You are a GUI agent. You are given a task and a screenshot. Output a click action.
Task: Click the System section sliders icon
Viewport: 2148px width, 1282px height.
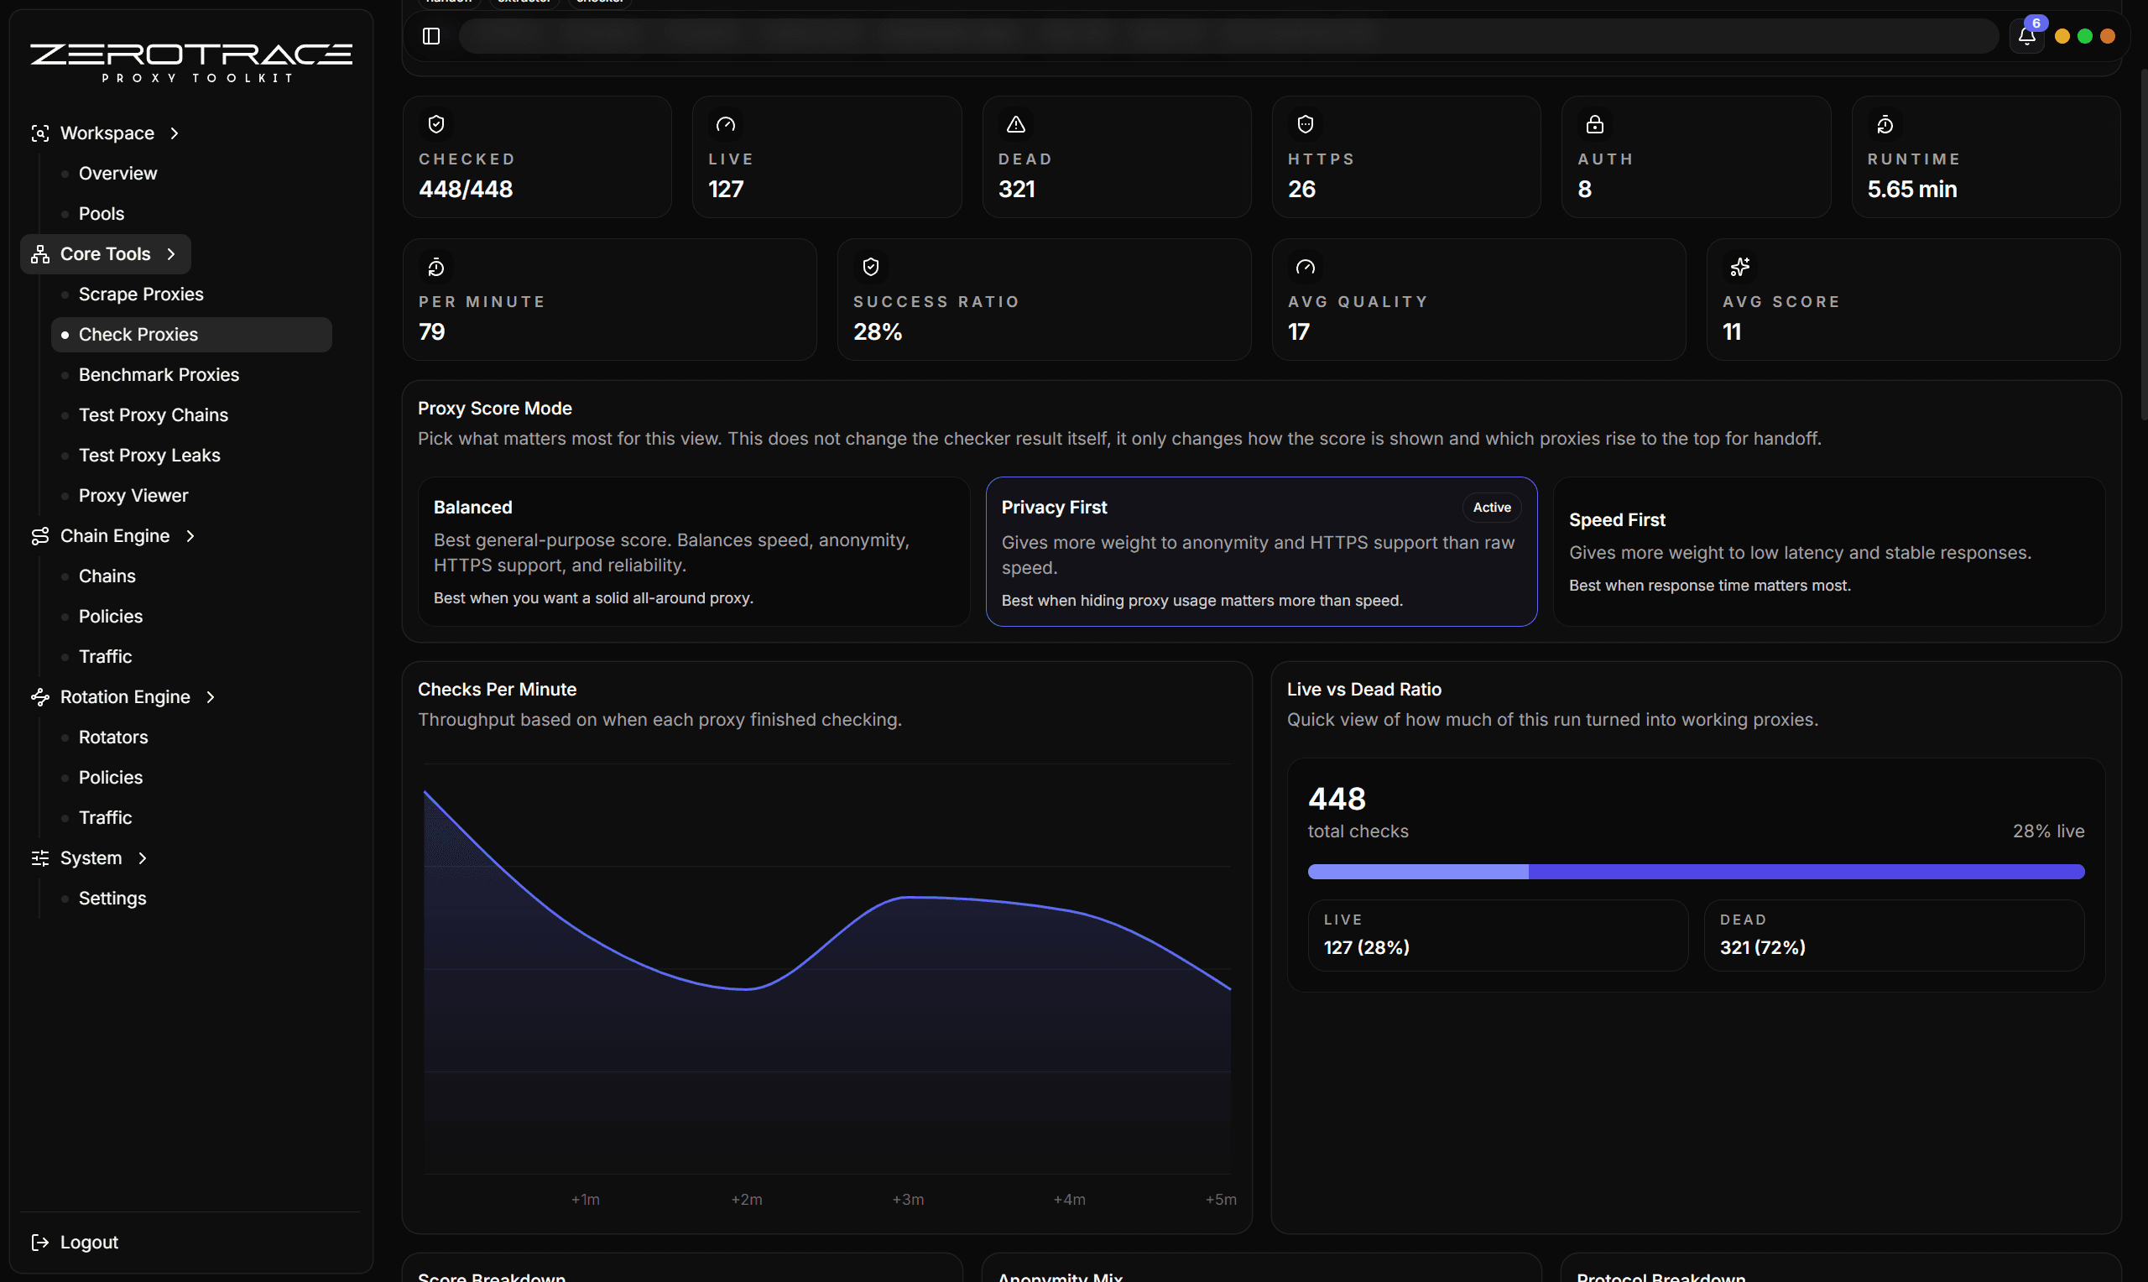pyautogui.click(x=39, y=857)
